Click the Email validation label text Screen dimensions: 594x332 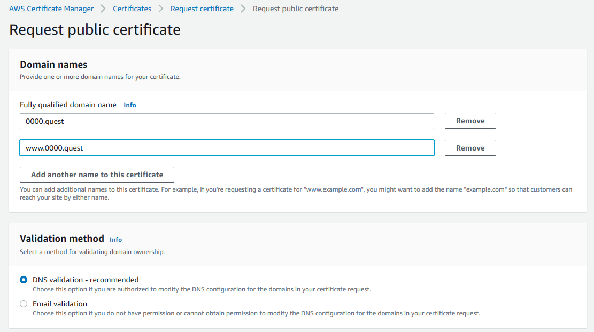(59, 303)
